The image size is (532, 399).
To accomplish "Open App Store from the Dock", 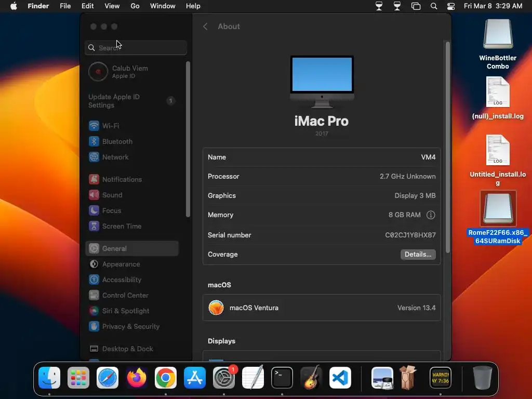I will pos(195,378).
